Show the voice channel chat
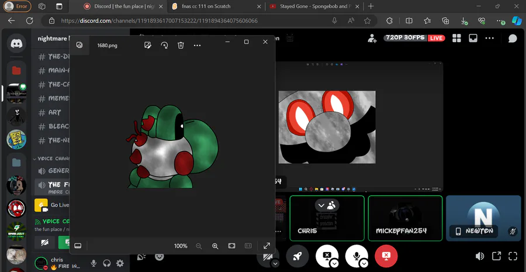Viewport: 526px width, 272px height. (x=513, y=38)
